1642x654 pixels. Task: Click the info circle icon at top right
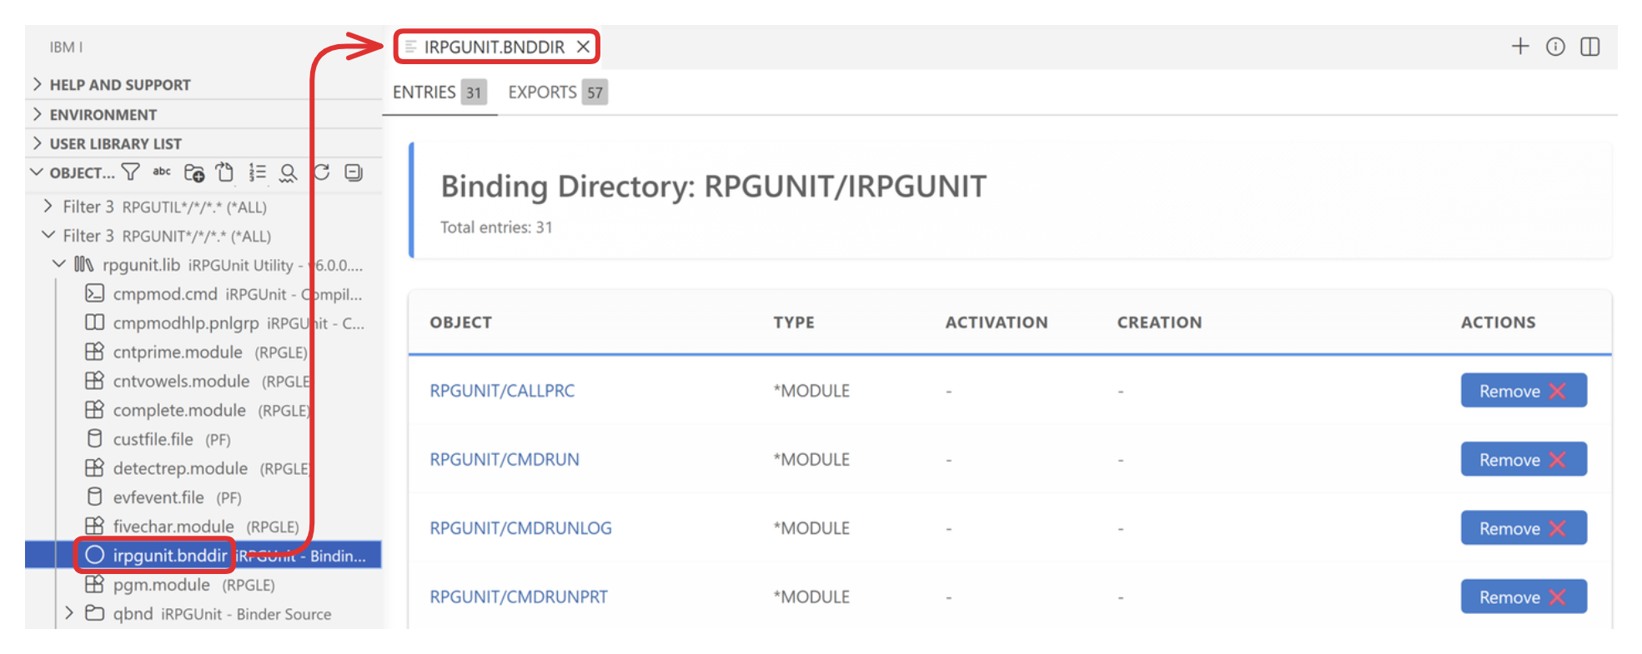[x=1555, y=47]
